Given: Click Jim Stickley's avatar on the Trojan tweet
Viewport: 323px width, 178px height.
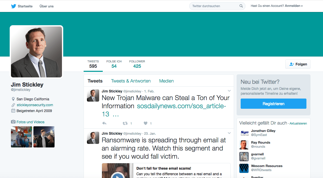Looking at the screenshot, I should click(x=93, y=95).
